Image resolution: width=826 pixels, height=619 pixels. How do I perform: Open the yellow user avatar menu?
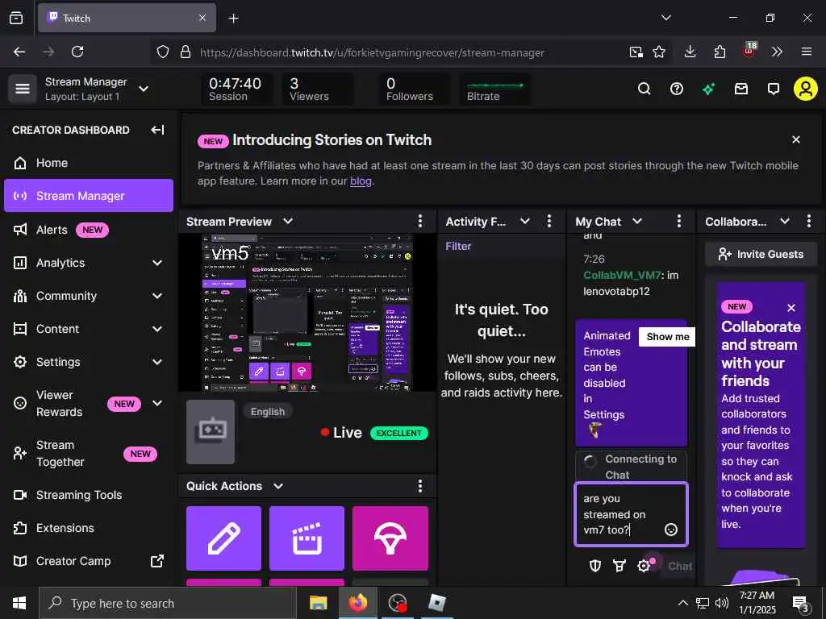(806, 89)
